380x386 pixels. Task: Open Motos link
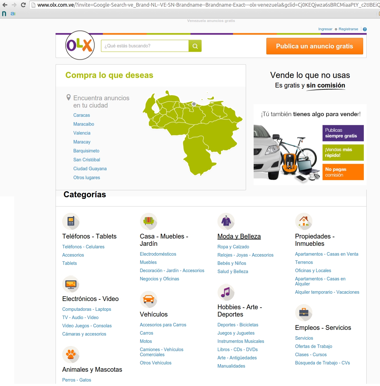point(146,341)
